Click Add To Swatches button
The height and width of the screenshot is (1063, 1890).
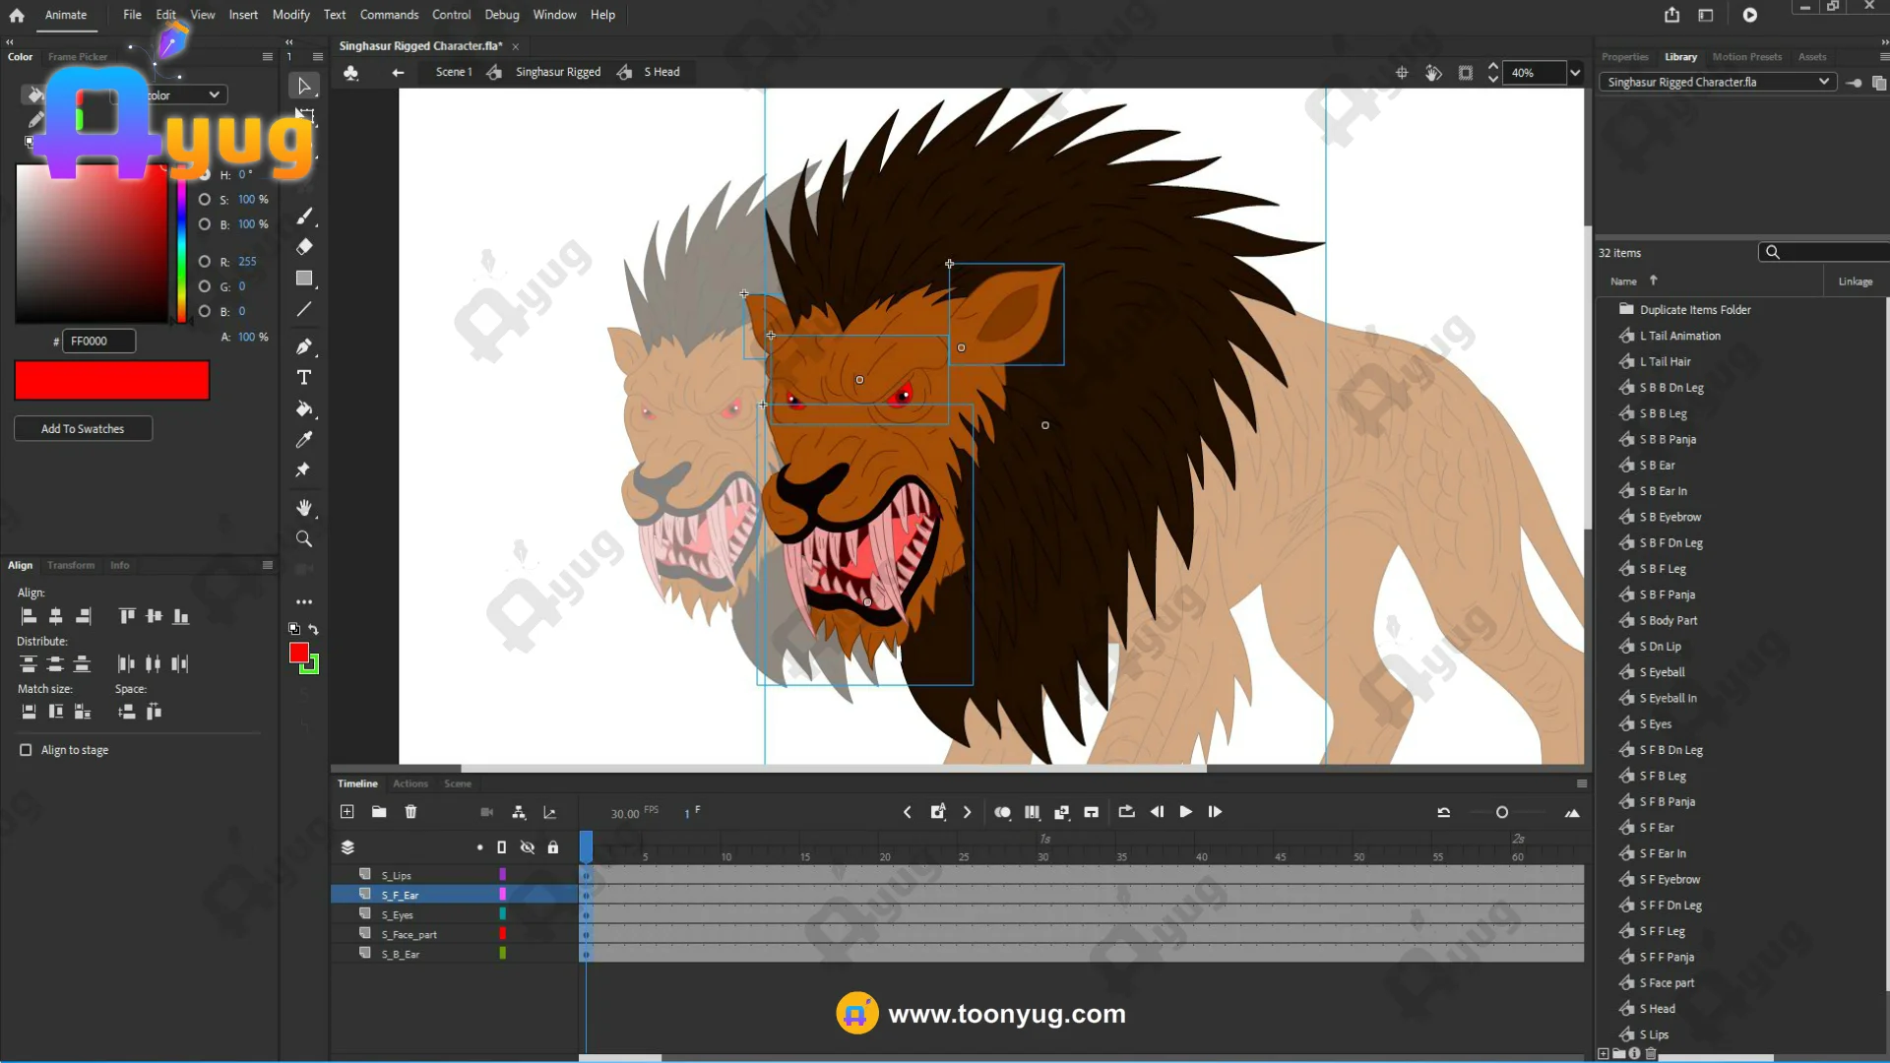pos(83,429)
